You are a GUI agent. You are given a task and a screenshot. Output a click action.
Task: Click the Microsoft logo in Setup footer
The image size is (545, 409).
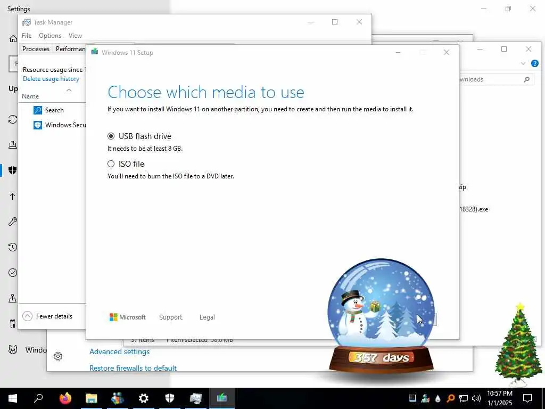(x=128, y=317)
